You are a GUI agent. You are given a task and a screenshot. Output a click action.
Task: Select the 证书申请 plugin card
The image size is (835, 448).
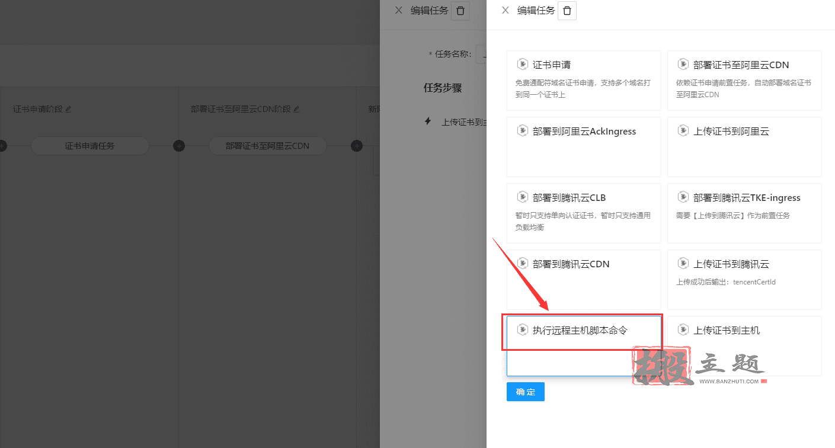tap(584, 81)
